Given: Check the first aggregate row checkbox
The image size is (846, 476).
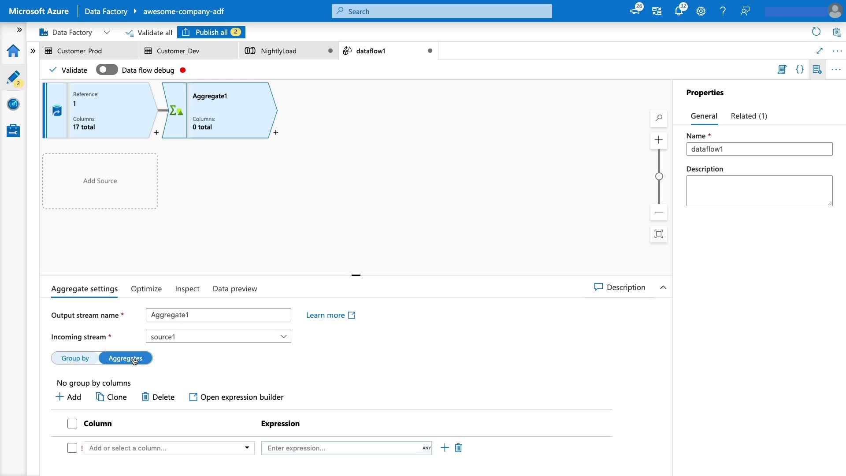Looking at the screenshot, I should [72, 448].
